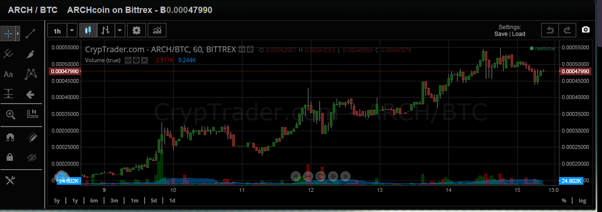The image size is (602, 212).
Task: Open chart settings gear in toolbar
Action: pos(136,31)
